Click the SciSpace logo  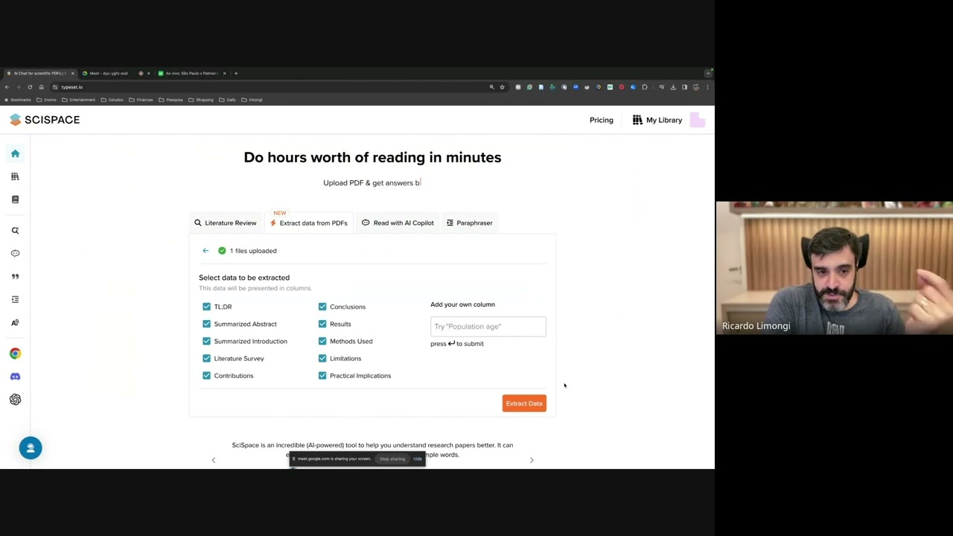pyautogui.click(x=45, y=120)
